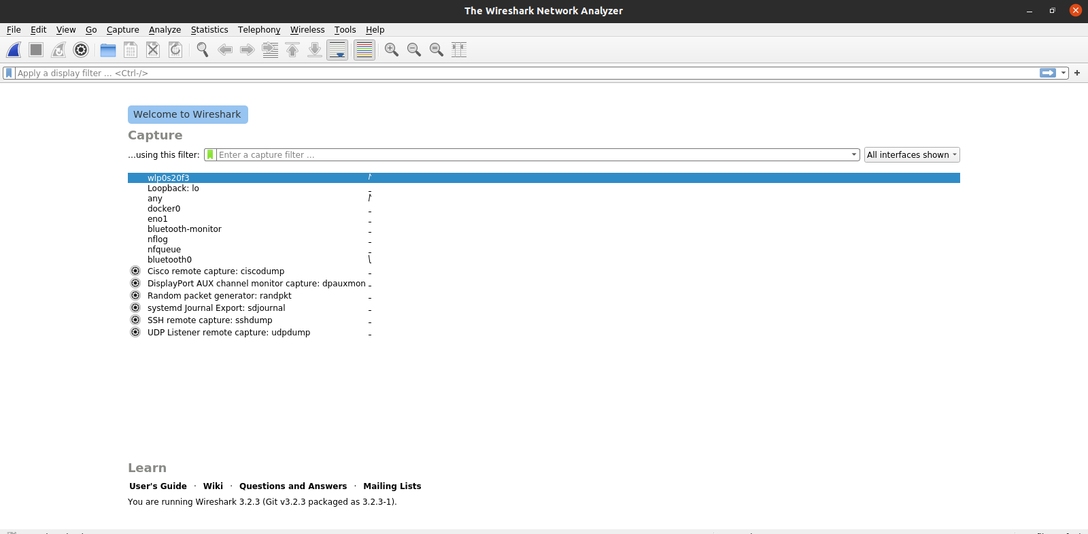Screen dimensions: 1088x534
Task: Select the Loopback: lo interface
Action: point(544,188)
